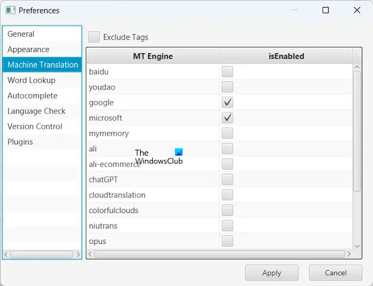
Task: Select the mymemory row text
Action: (x=109, y=134)
